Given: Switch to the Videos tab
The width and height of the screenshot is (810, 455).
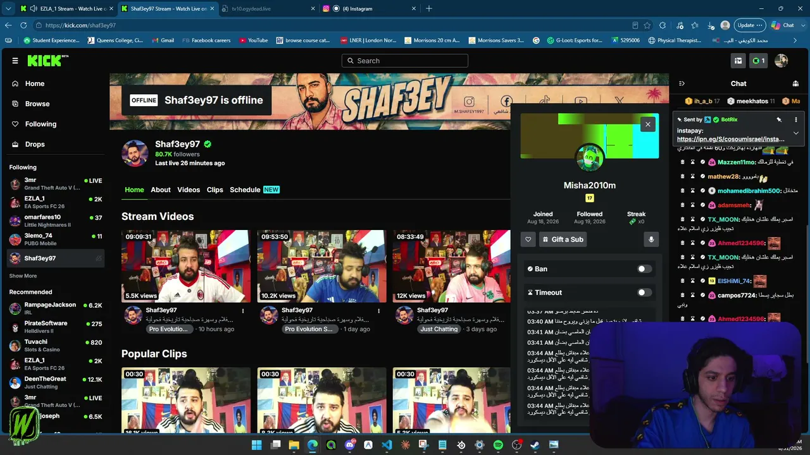Looking at the screenshot, I should [189, 190].
